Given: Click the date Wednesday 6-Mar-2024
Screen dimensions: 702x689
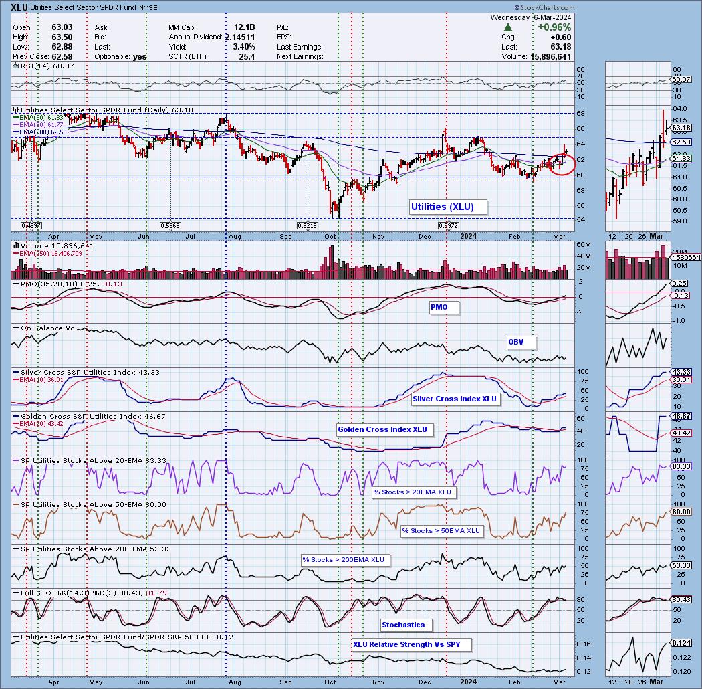Looking at the screenshot, I should (531, 17).
